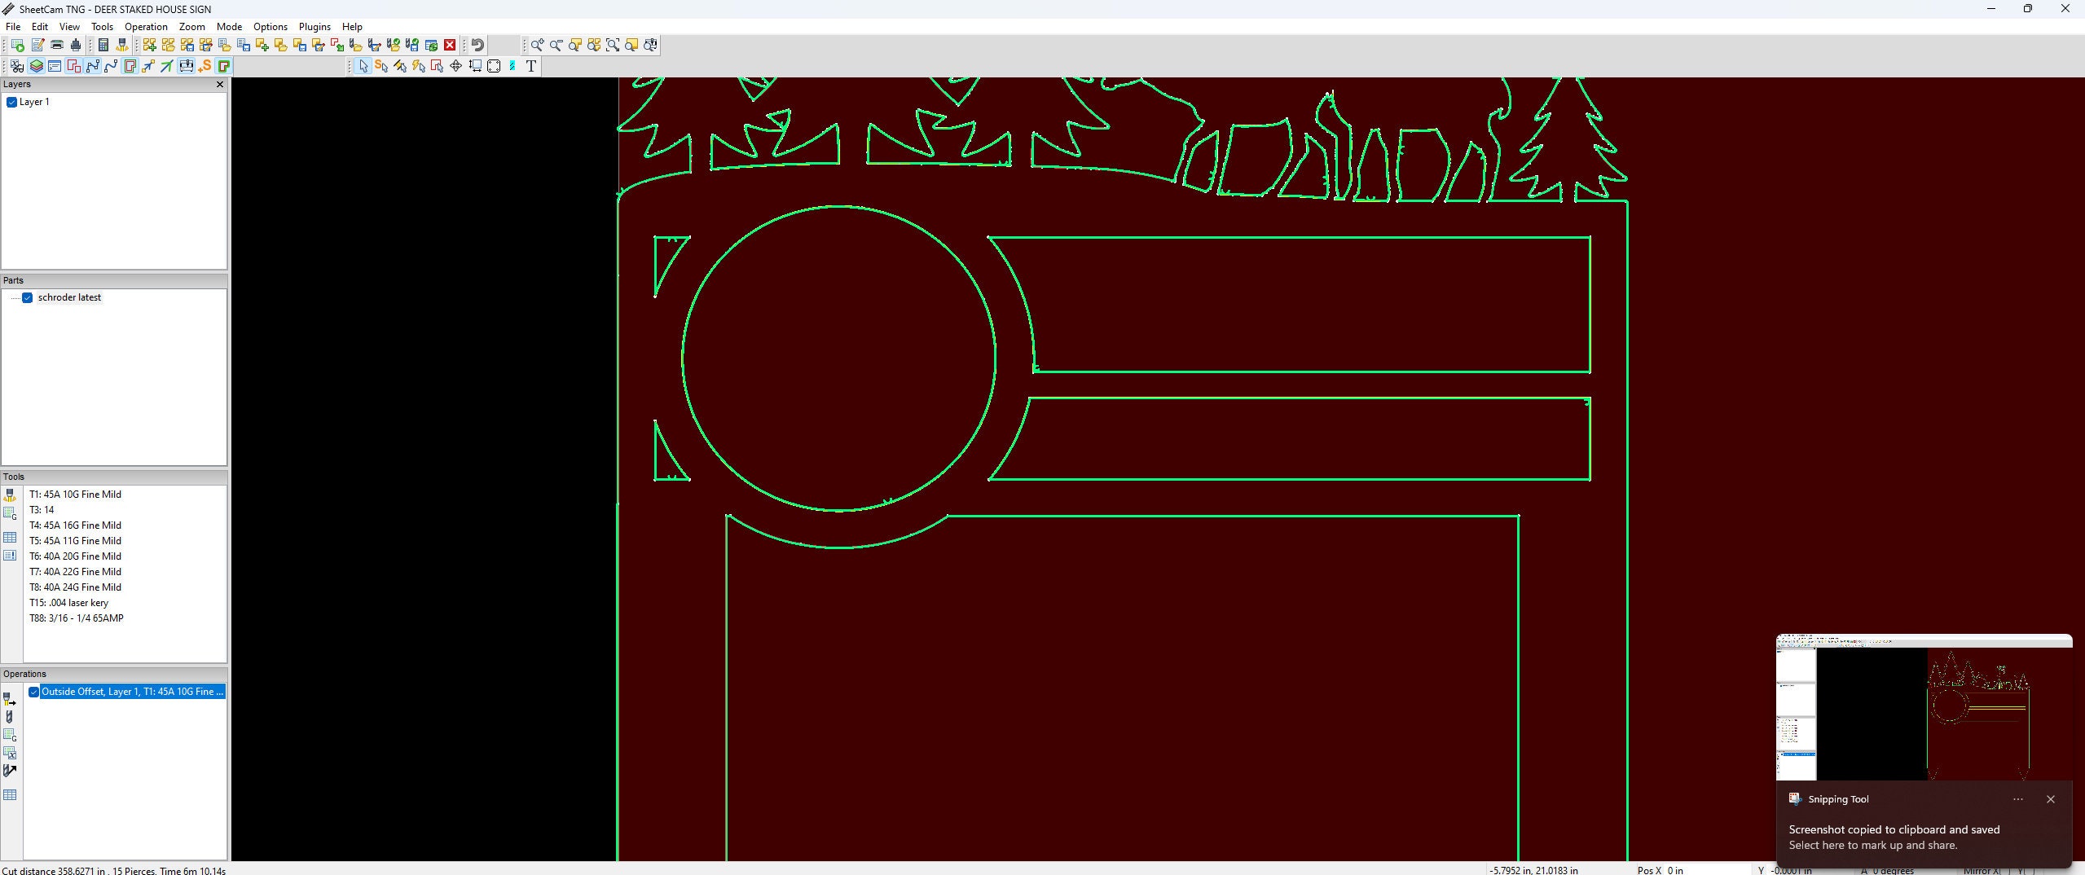Run the post processor icon

point(18,45)
